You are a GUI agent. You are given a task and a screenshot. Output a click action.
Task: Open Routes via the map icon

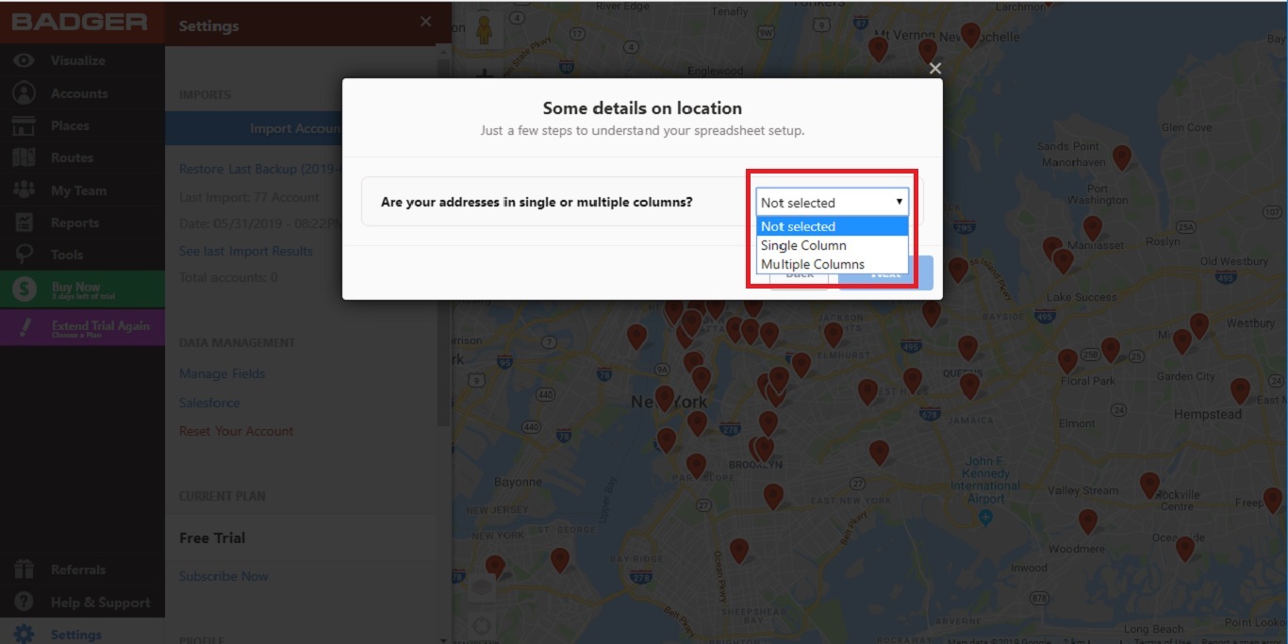coord(24,157)
